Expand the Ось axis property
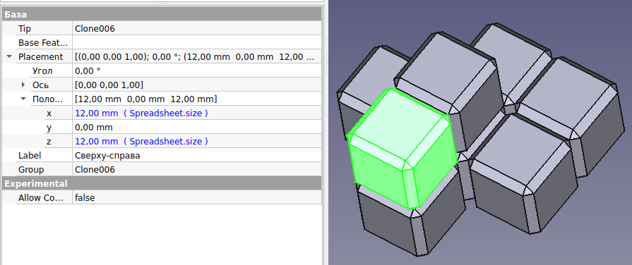 point(23,85)
